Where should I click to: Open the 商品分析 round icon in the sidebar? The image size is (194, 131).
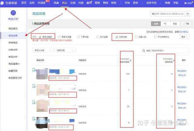pyautogui.click(x=13, y=13)
